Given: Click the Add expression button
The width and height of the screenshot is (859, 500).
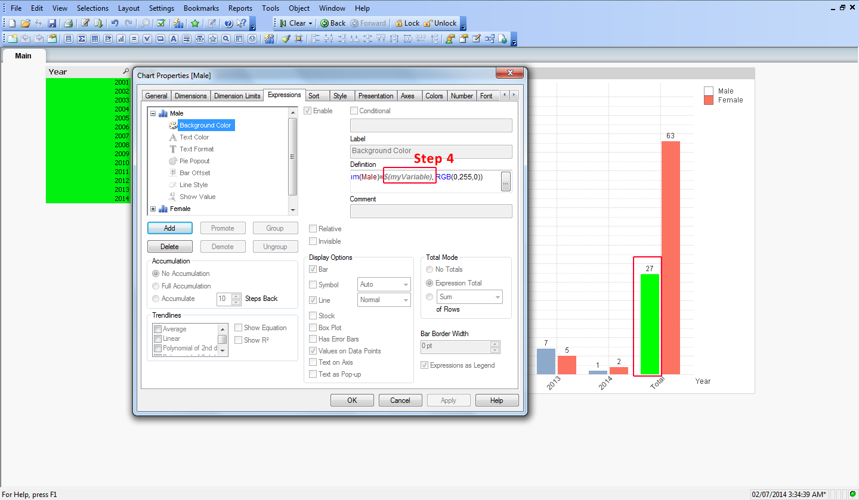Looking at the screenshot, I should (169, 228).
